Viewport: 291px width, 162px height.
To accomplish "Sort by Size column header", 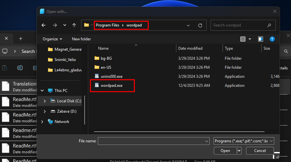I will click(267, 48).
